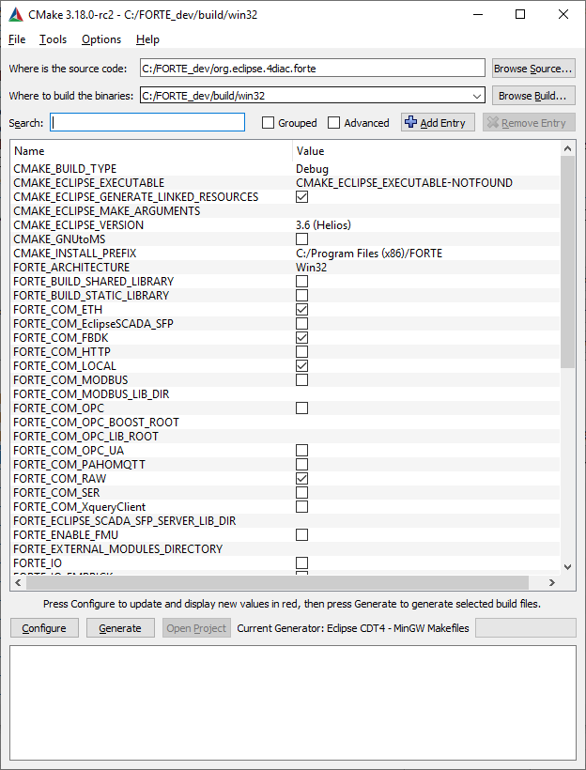
Task: Minimize the CMake window
Action: coord(477,15)
